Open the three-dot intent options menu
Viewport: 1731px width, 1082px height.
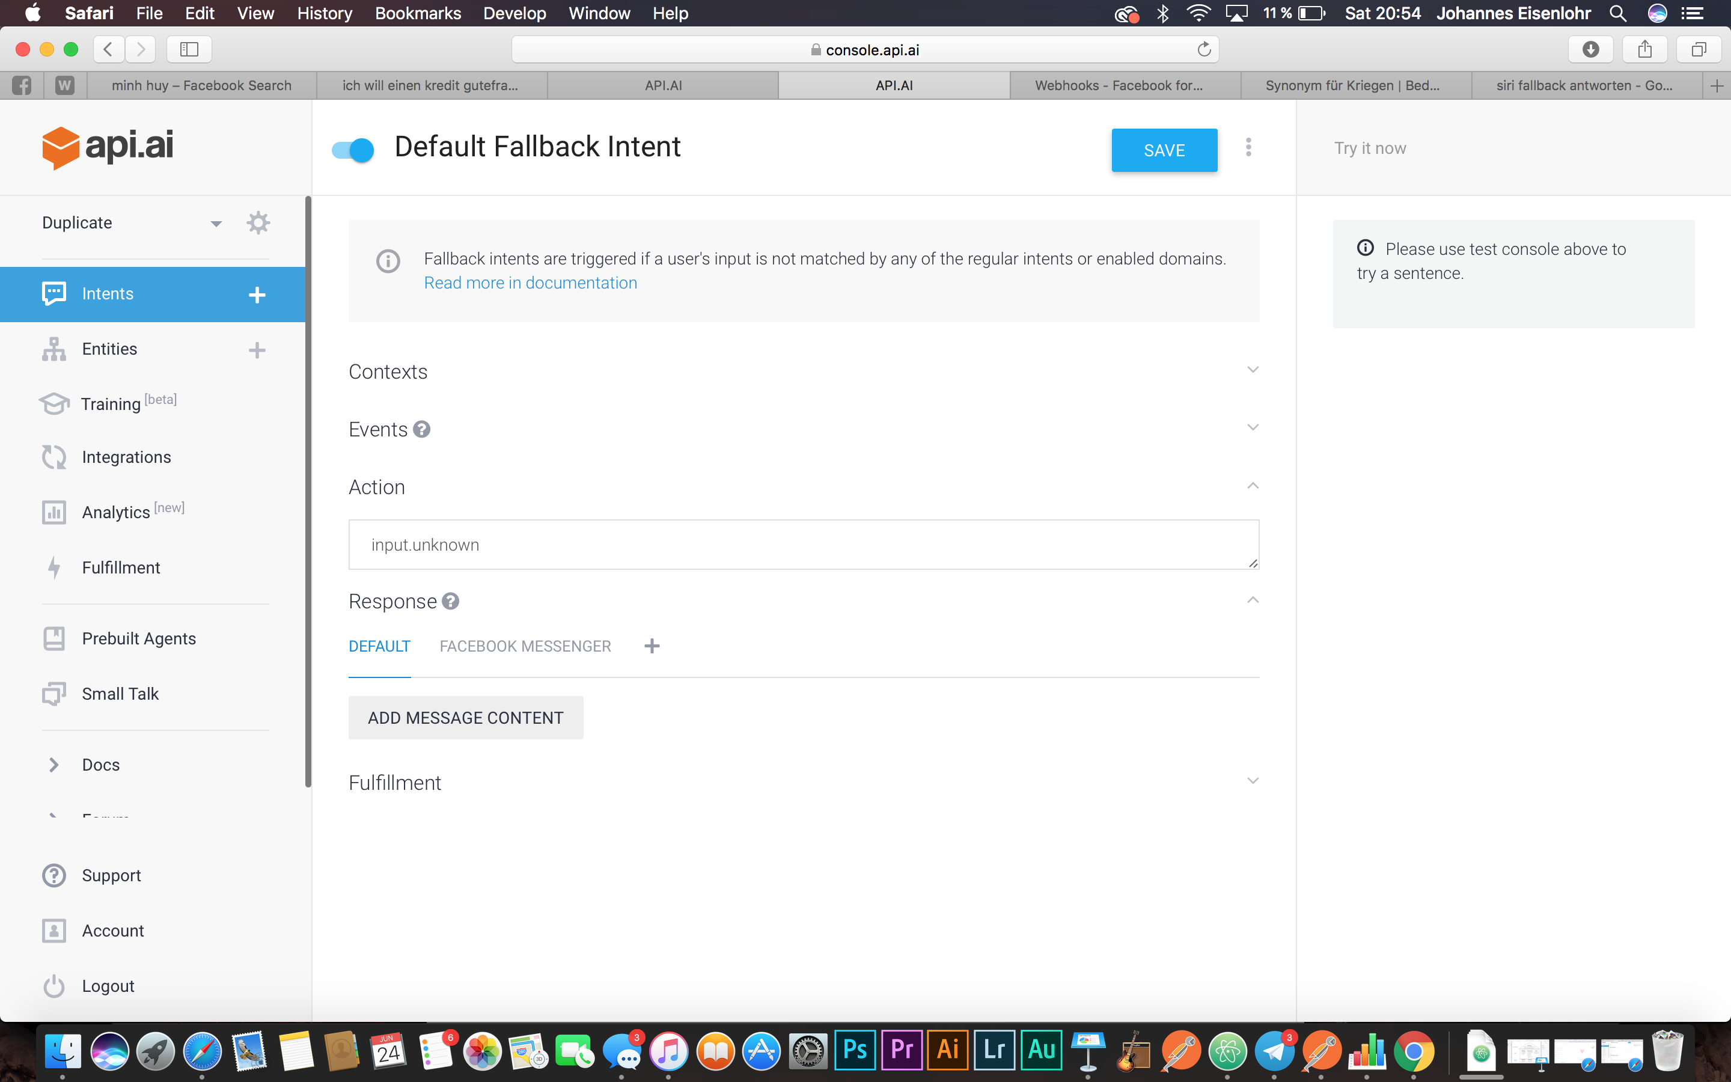[1248, 147]
